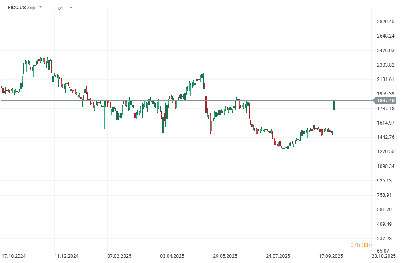Click the 2820.45 price axis label
This screenshot has height=263, width=401.
click(385, 22)
